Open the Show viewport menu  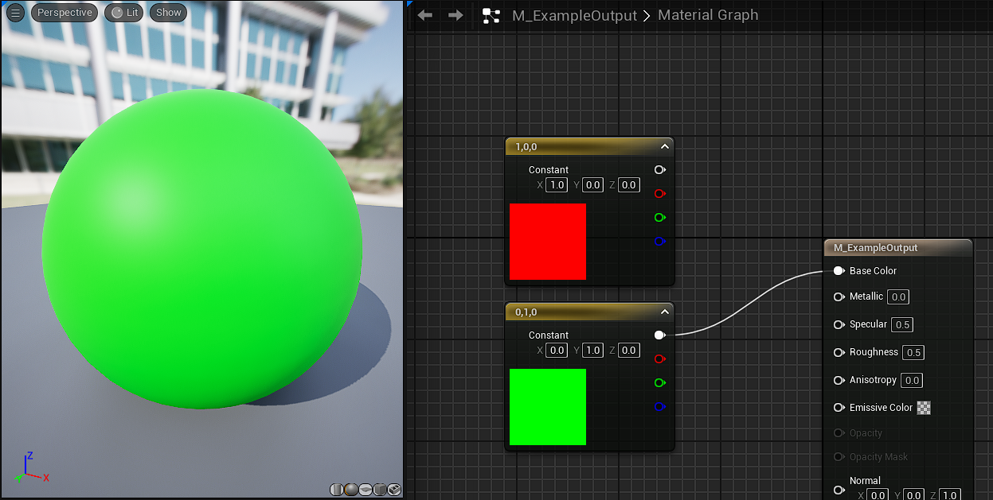coord(169,13)
